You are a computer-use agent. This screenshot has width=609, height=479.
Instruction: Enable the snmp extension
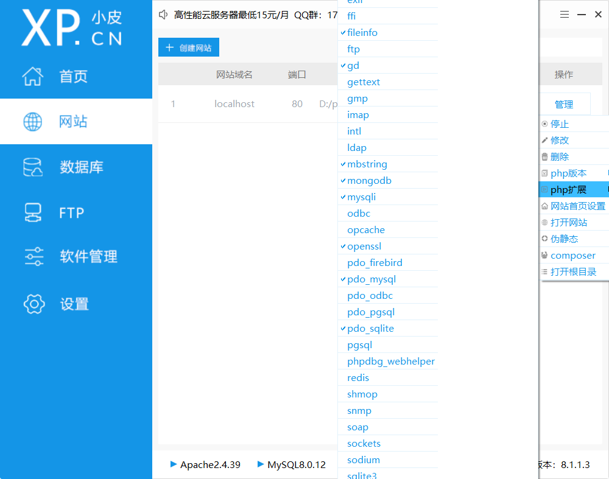[388, 410]
